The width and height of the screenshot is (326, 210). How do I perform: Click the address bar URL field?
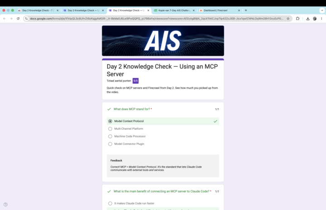tap(156, 18)
